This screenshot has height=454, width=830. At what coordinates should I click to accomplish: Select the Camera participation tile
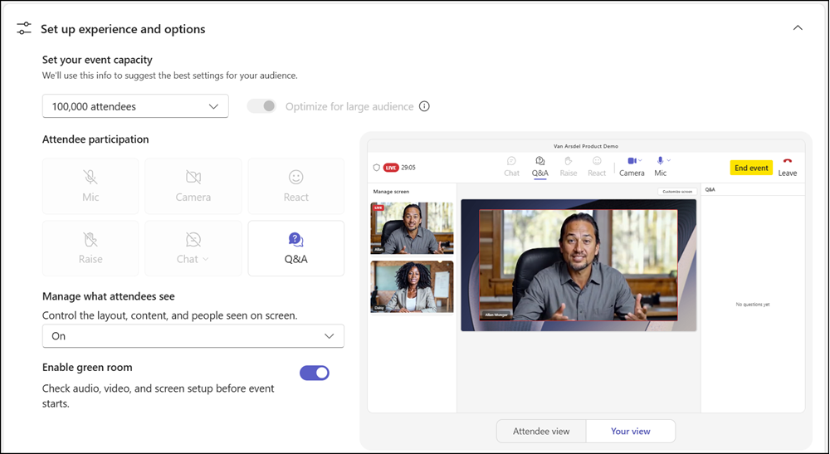(x=193, y=186)
